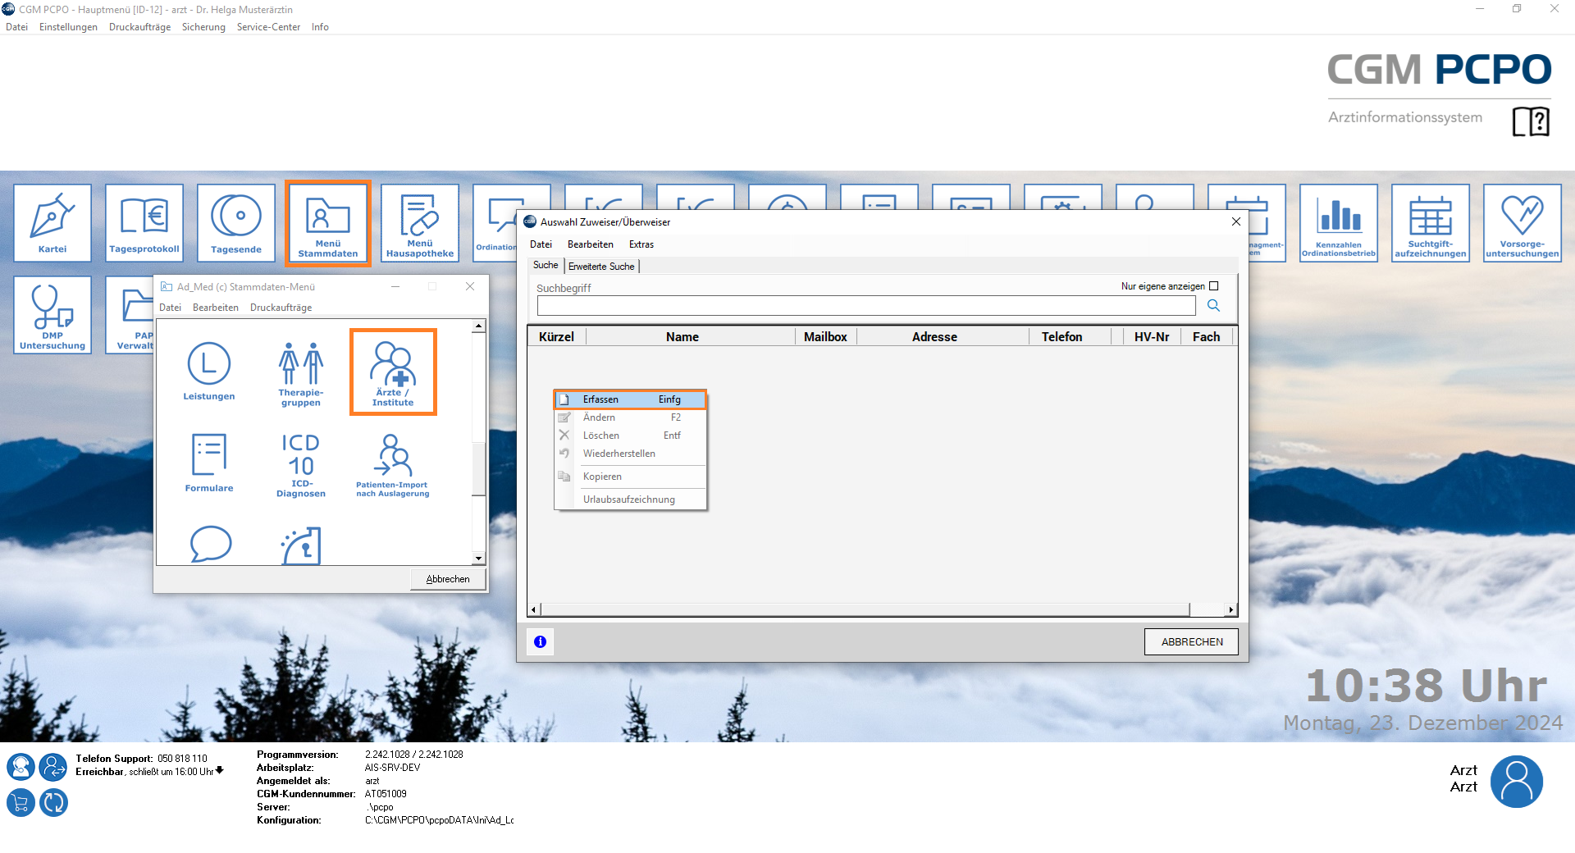Viewport: 1575px width, 853px height.
Task: Open the Kartei tile
Action: [x=52, y=223]
